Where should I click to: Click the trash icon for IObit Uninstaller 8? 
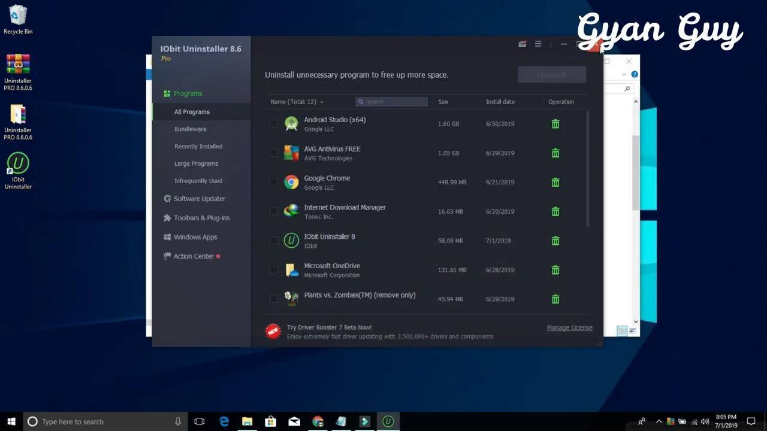click(555, 241)
